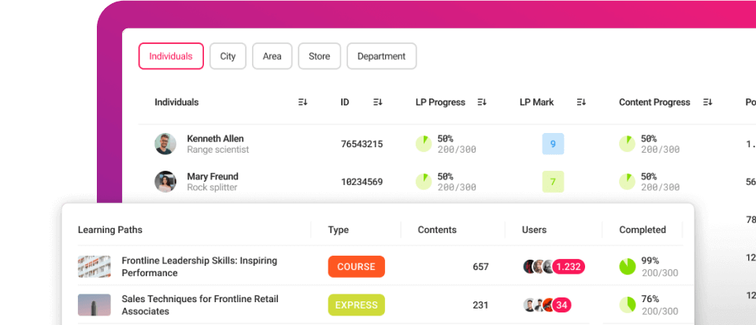Click the 99% completed progress indicator
The image size is (756, 325).
tap(627, 267)
